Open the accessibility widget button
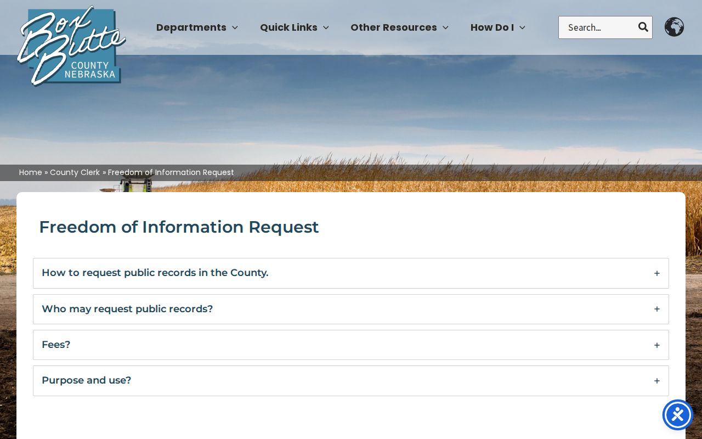The image size is (702, 439). 678,415
